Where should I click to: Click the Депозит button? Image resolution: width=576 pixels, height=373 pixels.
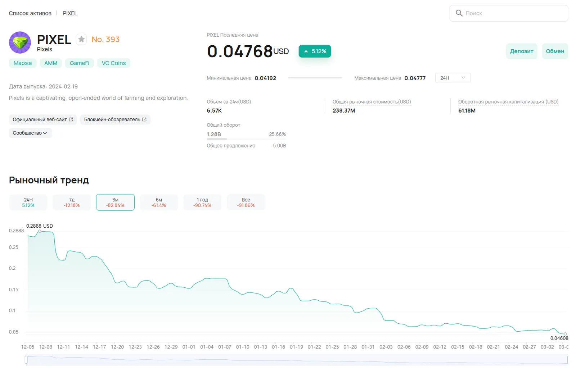[x=522, y=51]
